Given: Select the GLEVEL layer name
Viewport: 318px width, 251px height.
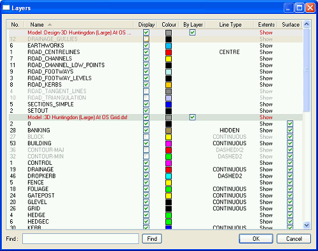Looking at the screenshot, I should [38, 202].
